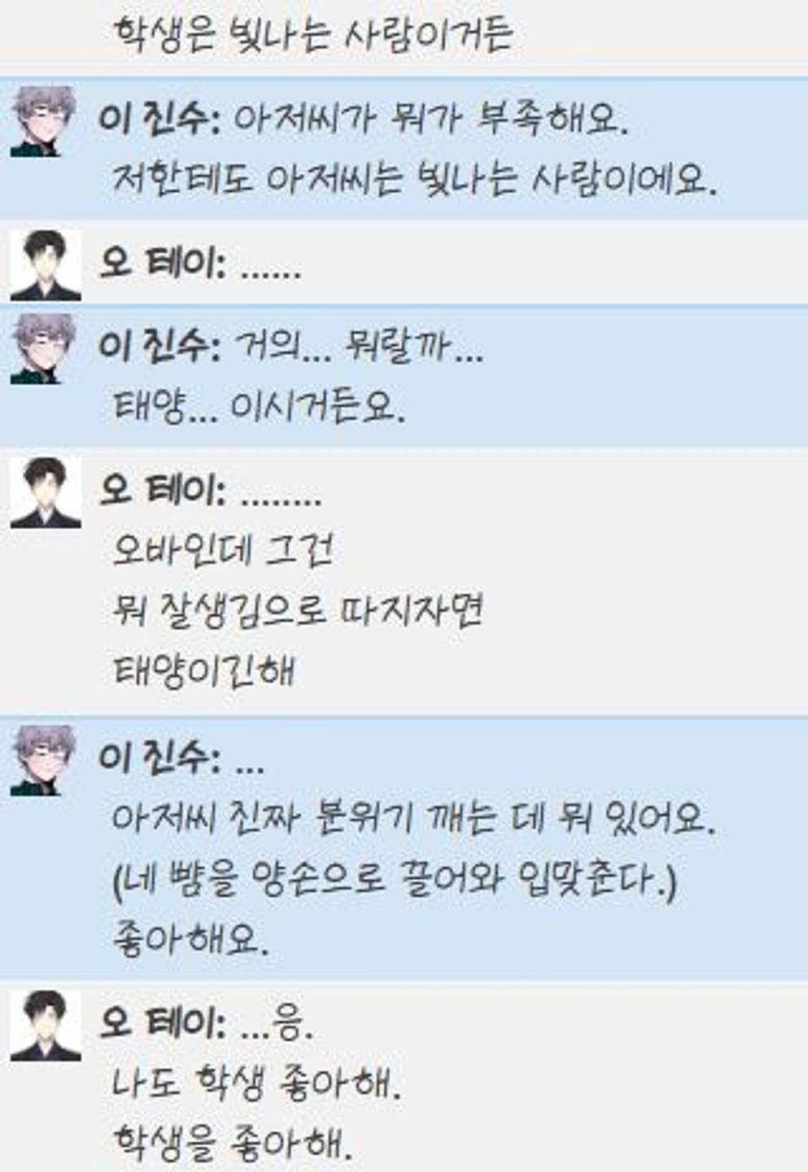Select sender name 이 진수 before "거의... 뭐랄까..."

159,346
